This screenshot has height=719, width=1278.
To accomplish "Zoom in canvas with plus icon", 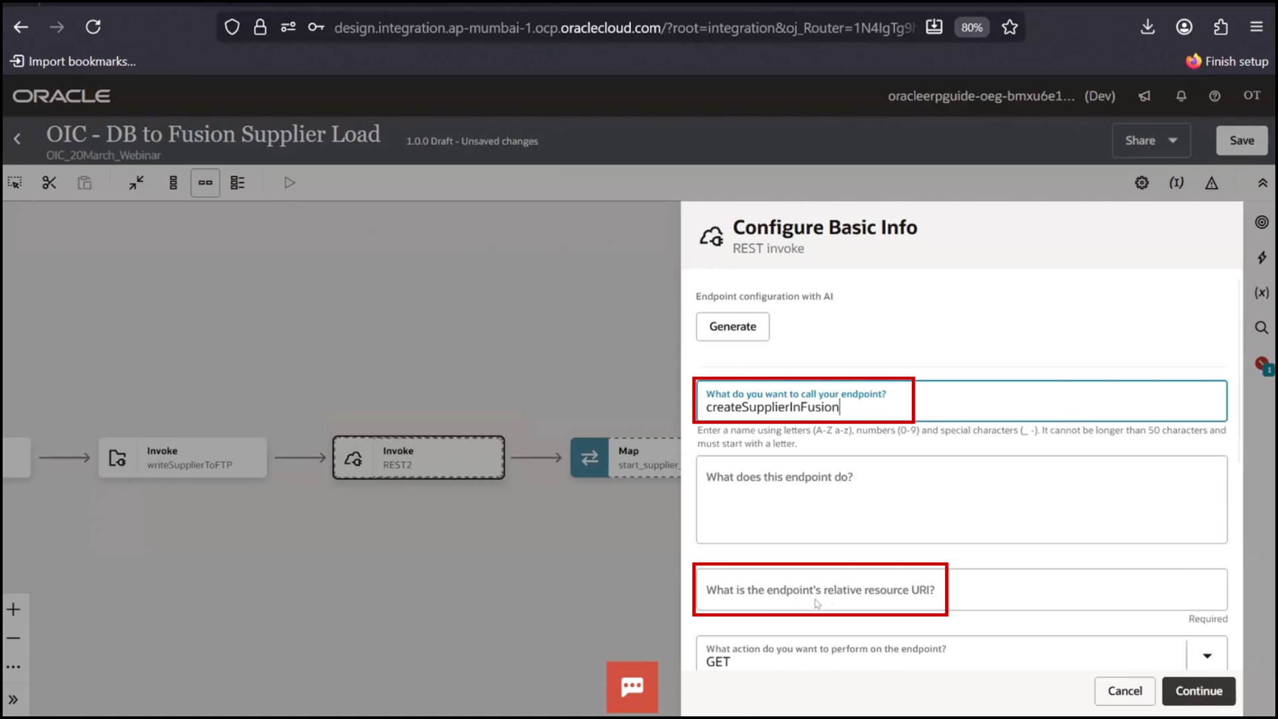I will tap(13, 609).
